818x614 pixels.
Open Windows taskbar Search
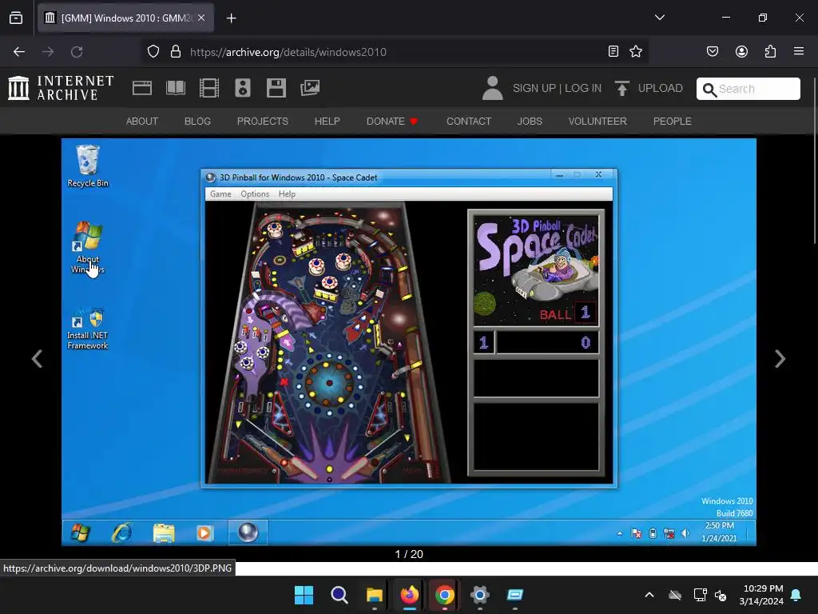pos(339,595)
